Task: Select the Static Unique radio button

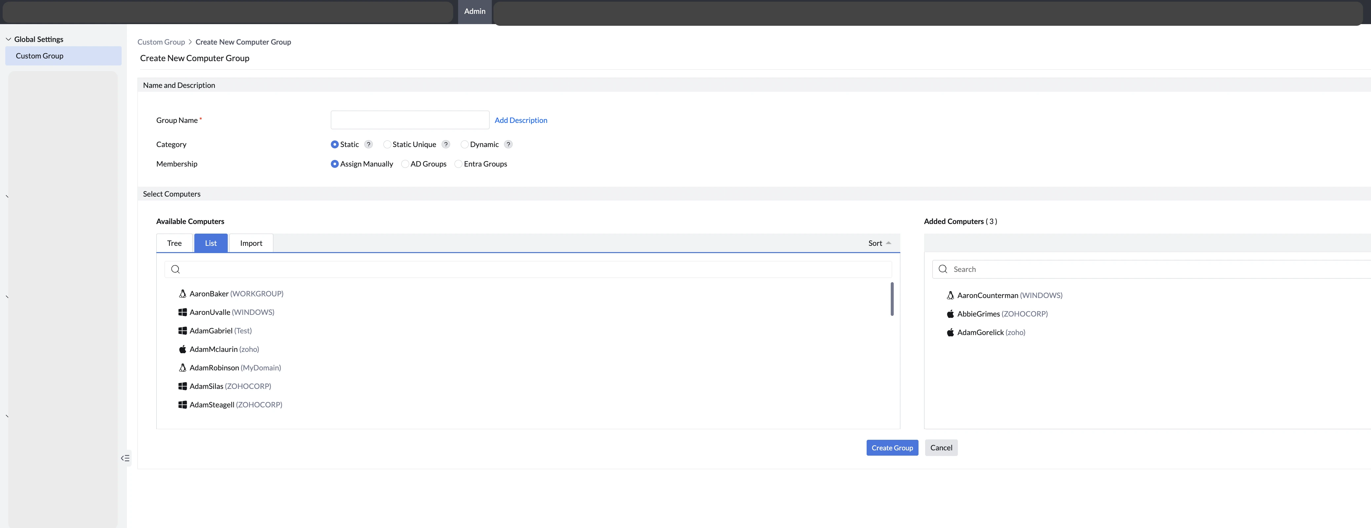Action: click(387, 144)
